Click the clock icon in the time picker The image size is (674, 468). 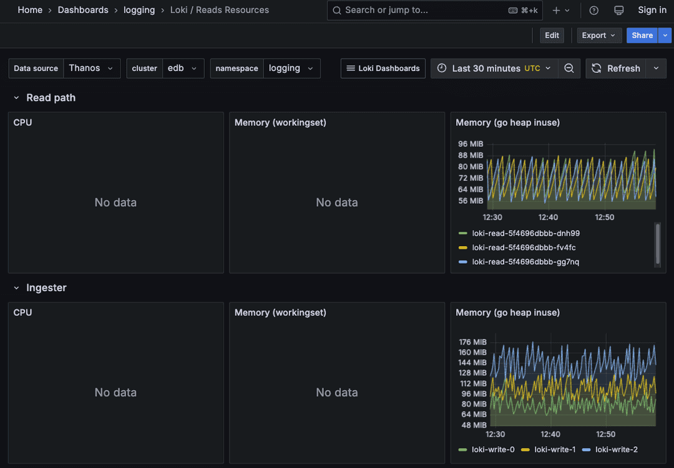[442, 69]
